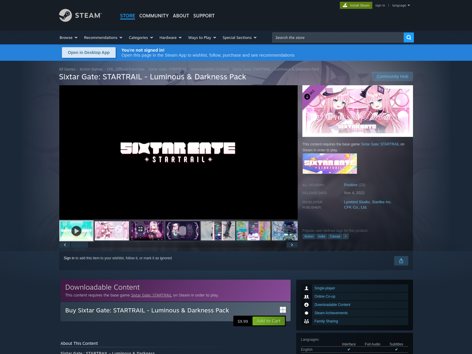
Task: Select the grey-white gameplay screenshot thumbnail
Action: click(218, 231)
